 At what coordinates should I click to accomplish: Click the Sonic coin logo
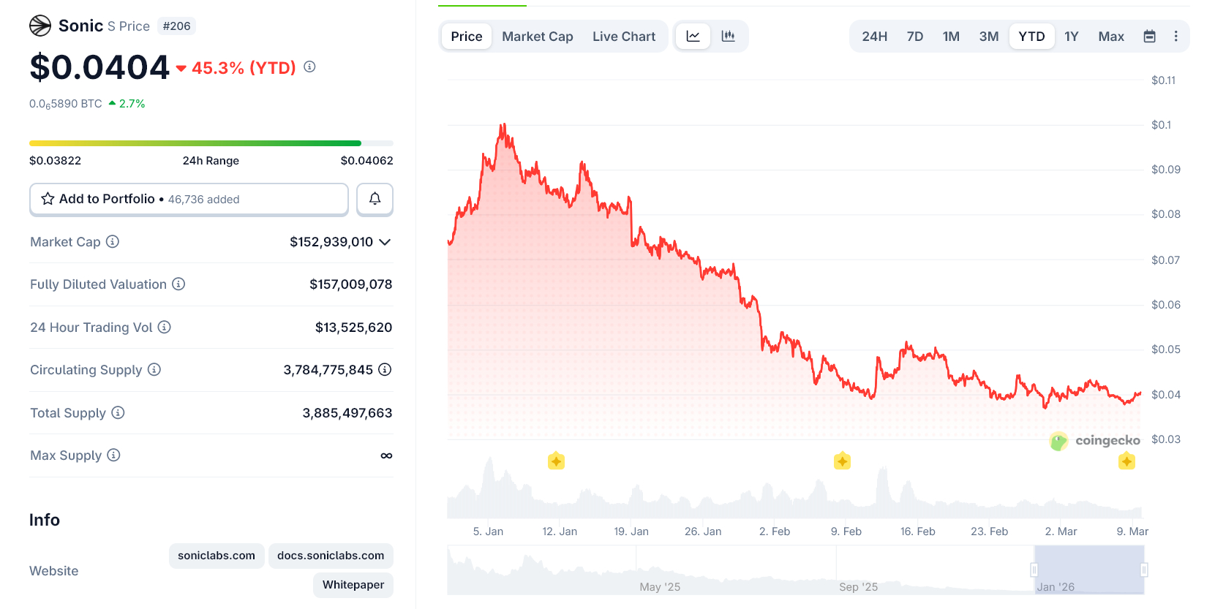[x=42, y=25]
